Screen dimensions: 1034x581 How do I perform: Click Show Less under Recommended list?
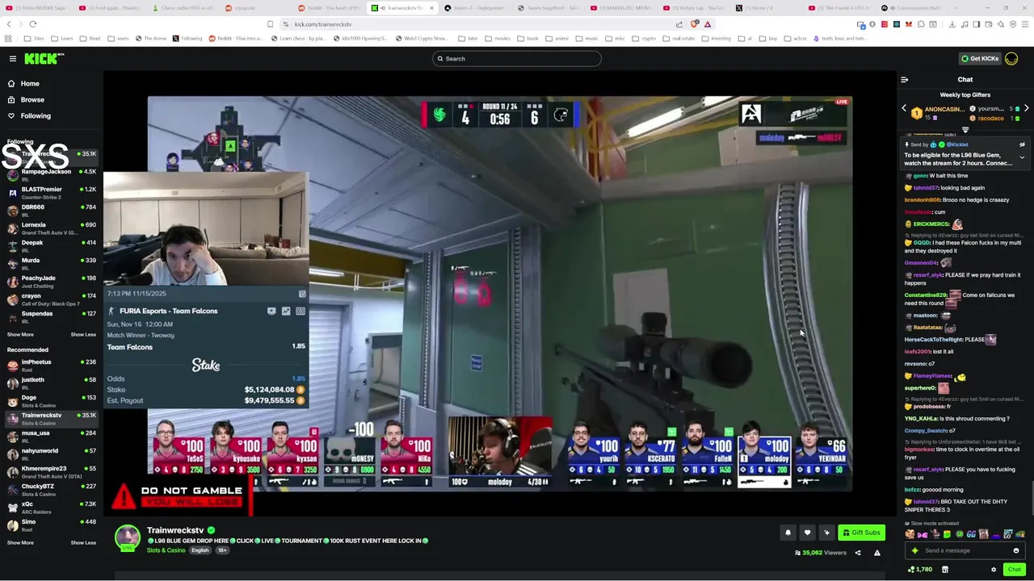pos(83,543)
